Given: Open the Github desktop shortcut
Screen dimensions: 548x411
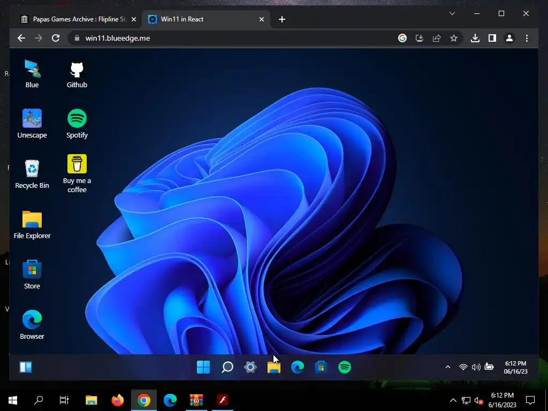Looking at the screenshot, I should (x=77, y=75).
